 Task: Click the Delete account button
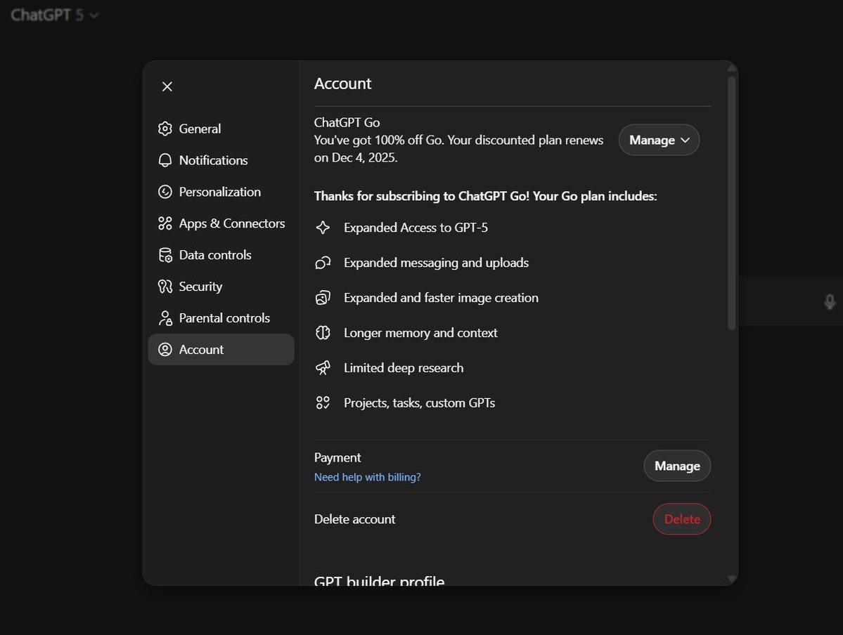[681, 518]
